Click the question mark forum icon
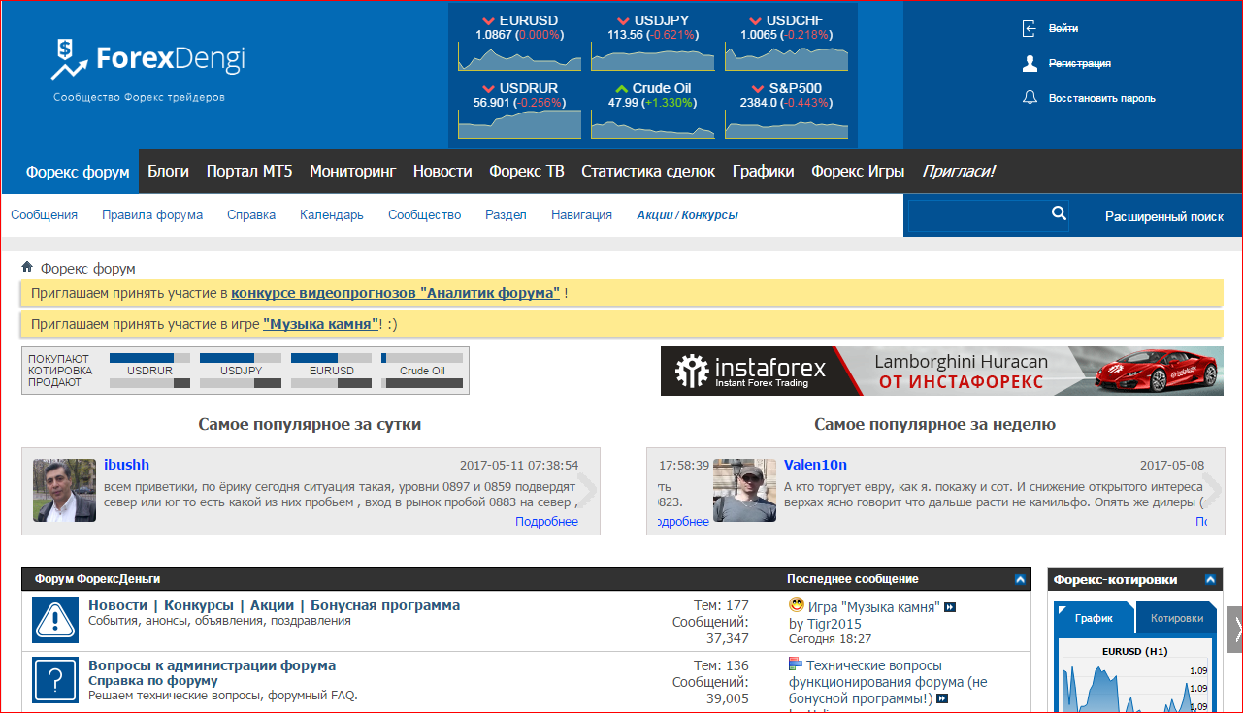 pos(55,680)
